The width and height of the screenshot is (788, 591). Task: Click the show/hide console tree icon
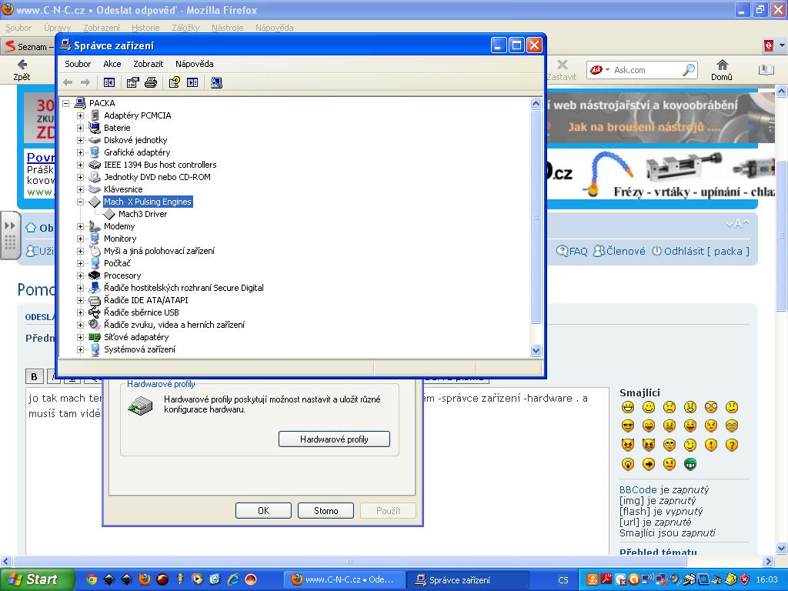(x=109, y=82)
